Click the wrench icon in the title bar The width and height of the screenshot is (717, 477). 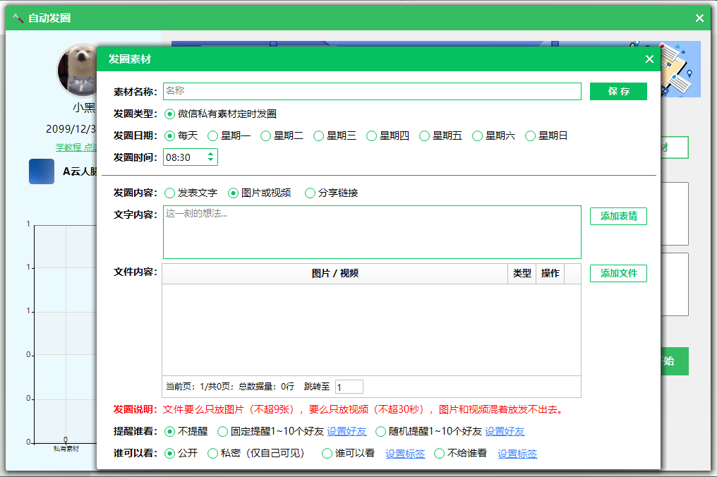(x=18, y=18)
